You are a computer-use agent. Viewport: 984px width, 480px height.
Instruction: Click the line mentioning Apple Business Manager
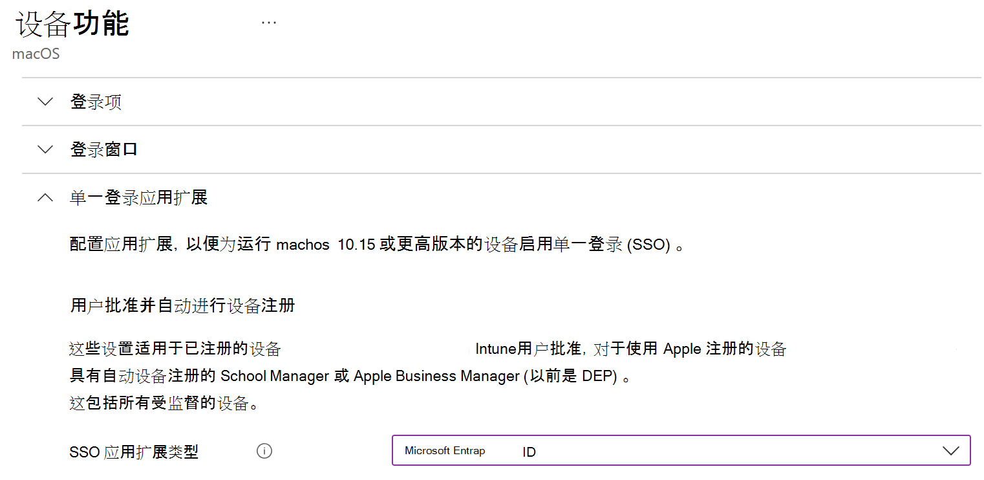point(350,376)
